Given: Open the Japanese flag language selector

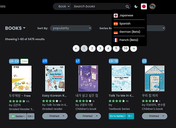Looking at the screenshot, I should (x=144, y=6).
